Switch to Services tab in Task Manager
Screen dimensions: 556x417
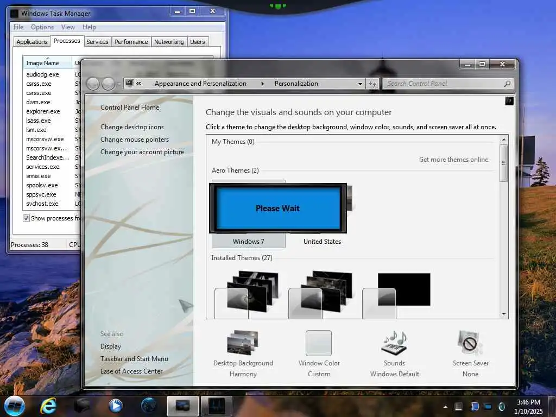click(97, 41)
